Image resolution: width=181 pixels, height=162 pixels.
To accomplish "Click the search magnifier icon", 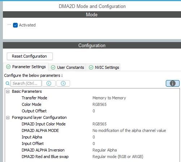I will tap(8, 83).
